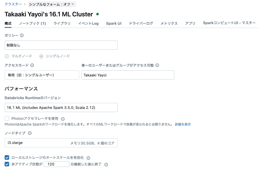Open the SparkコンピュートUI - マスター tab
259x177 pixels.
(229, 23)
